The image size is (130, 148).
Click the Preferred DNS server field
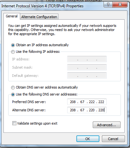[x=87, y=102]
